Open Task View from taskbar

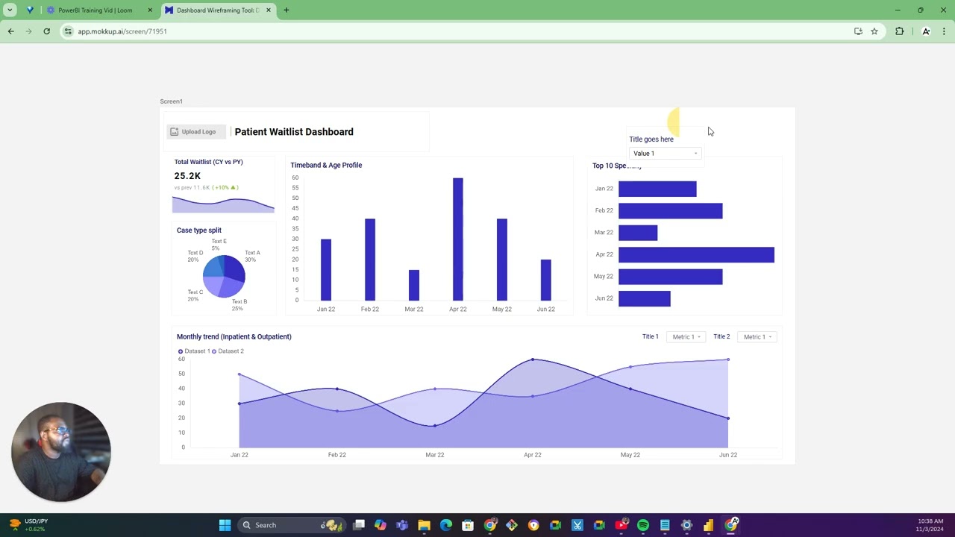click(359, 525)
